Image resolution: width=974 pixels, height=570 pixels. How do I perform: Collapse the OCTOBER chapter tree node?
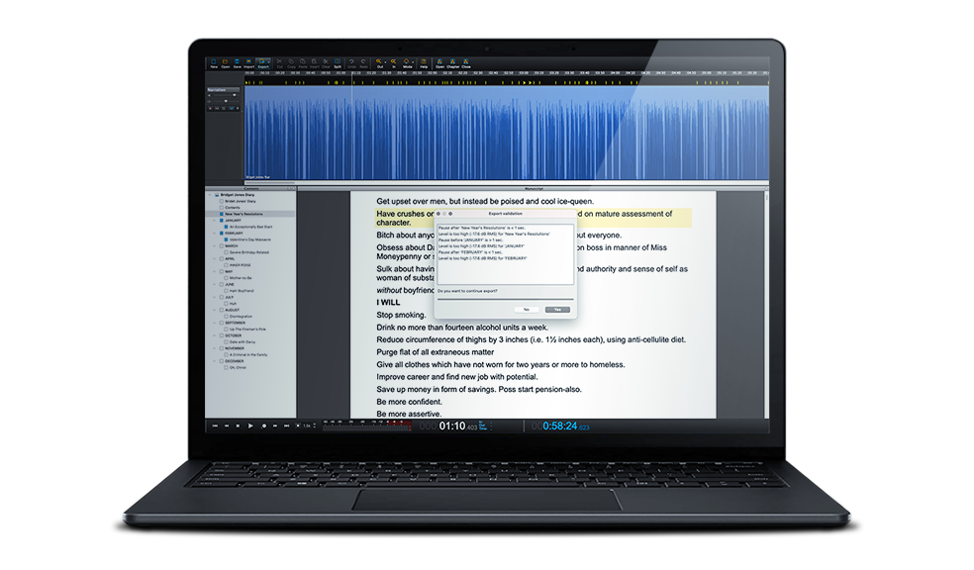tap(216, 335)
